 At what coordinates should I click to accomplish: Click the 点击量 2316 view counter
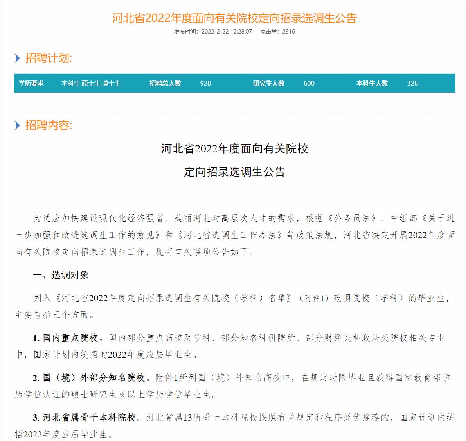tap(277, 32)
